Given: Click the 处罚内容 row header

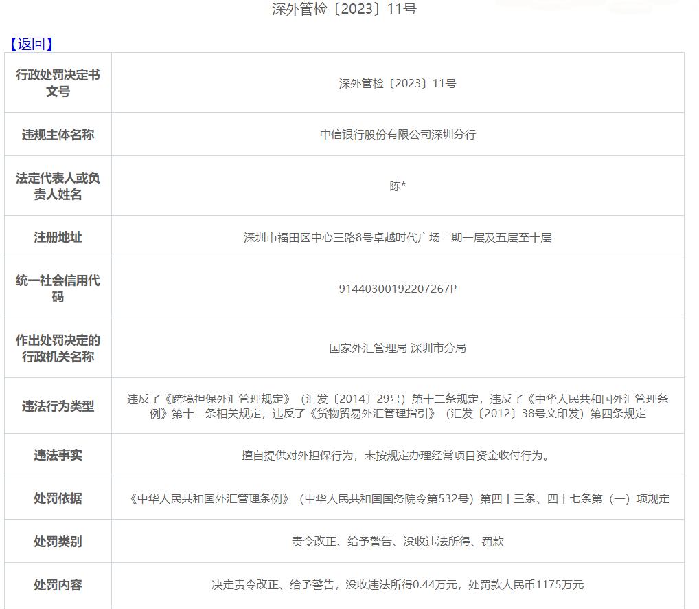Looking at the screenshot, I should 58,584.
